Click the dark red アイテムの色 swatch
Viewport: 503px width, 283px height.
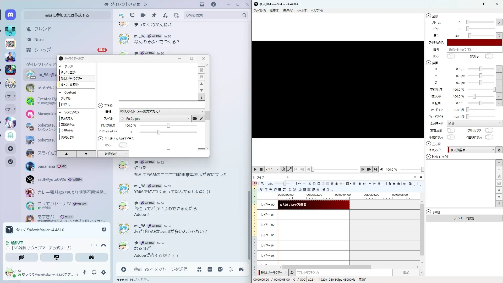tap(474, 42)
